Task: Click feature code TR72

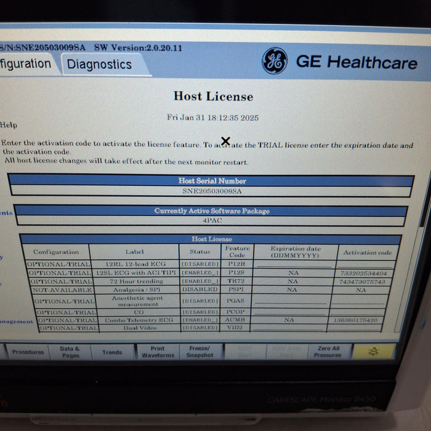Action: tap(236, 281)
